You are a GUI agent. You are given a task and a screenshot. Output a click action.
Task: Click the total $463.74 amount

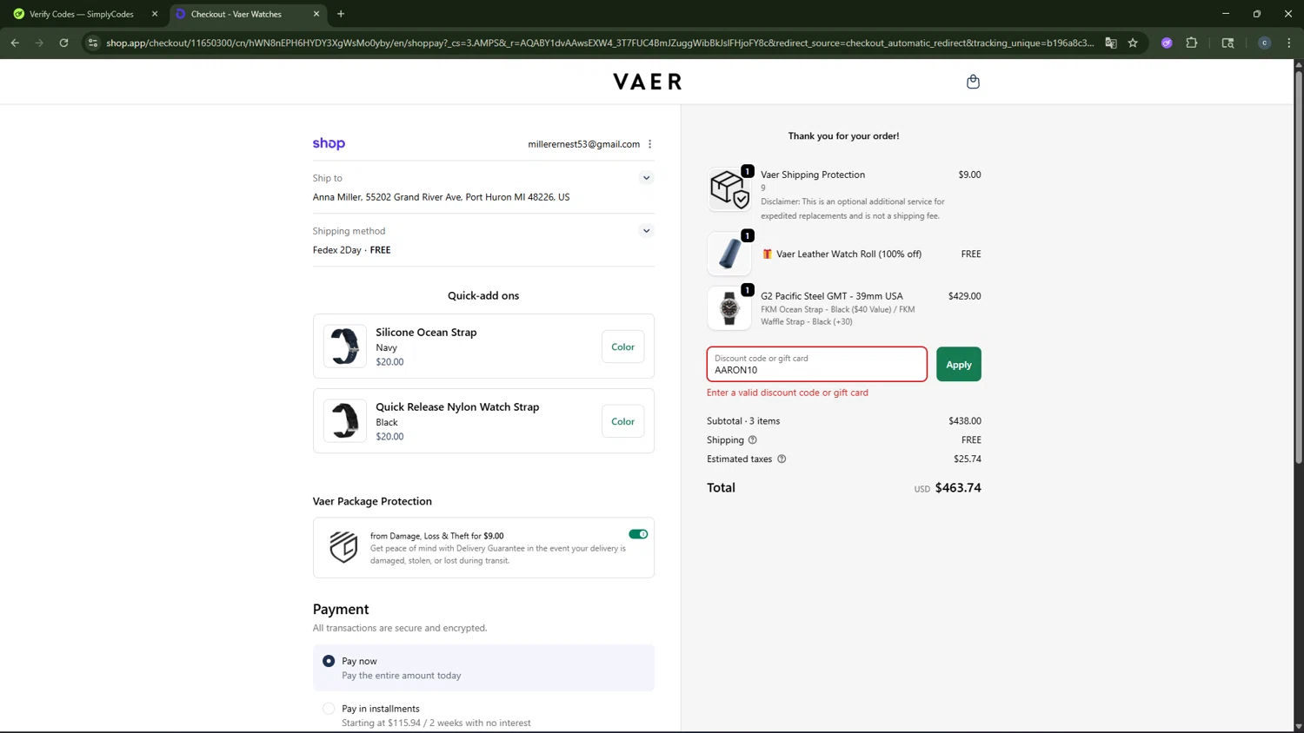coord(958,488)
